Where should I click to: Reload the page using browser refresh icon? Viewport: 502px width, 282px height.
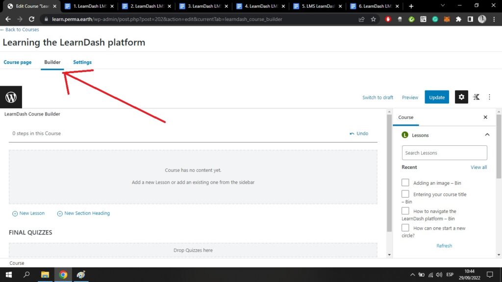[x=32, y=19]
